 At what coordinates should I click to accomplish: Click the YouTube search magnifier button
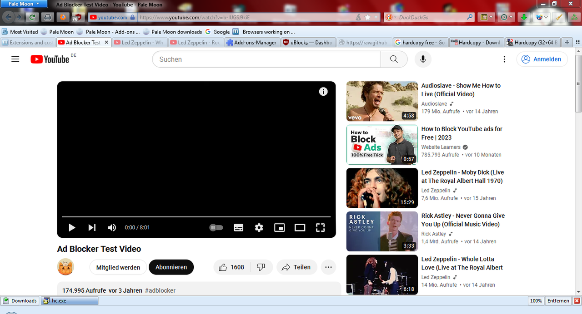click(394, 59)
